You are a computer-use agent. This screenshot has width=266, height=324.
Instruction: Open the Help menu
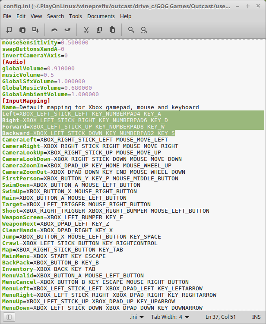coord(126,16)
